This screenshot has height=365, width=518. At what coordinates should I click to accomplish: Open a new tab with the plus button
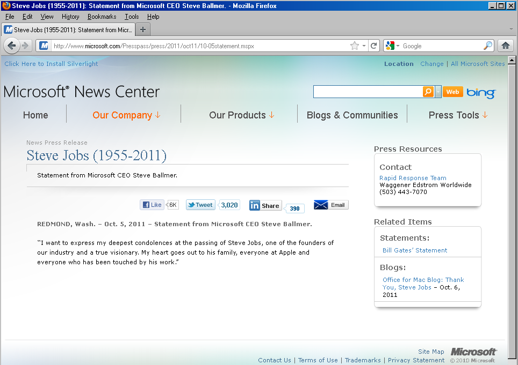[143, 29]
